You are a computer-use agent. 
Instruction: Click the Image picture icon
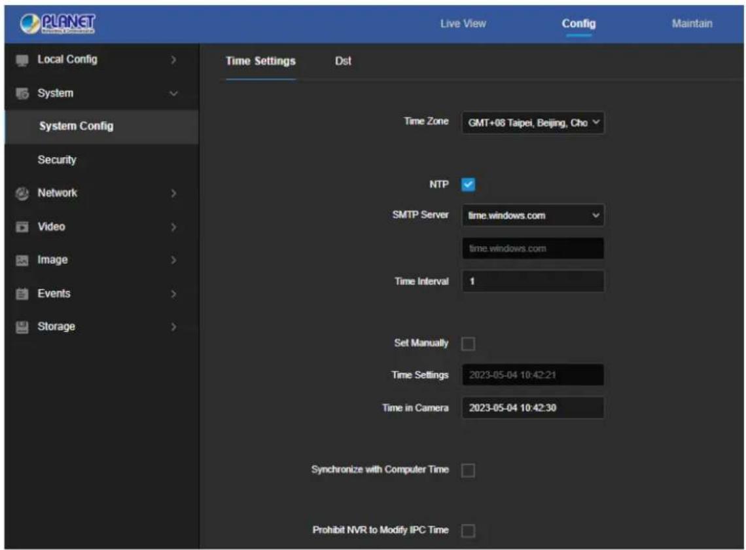click(x=22, y=260)
